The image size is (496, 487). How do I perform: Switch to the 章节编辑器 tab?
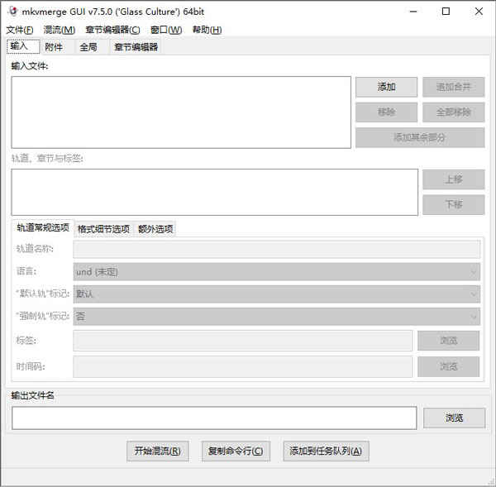(x=136, y=47)
